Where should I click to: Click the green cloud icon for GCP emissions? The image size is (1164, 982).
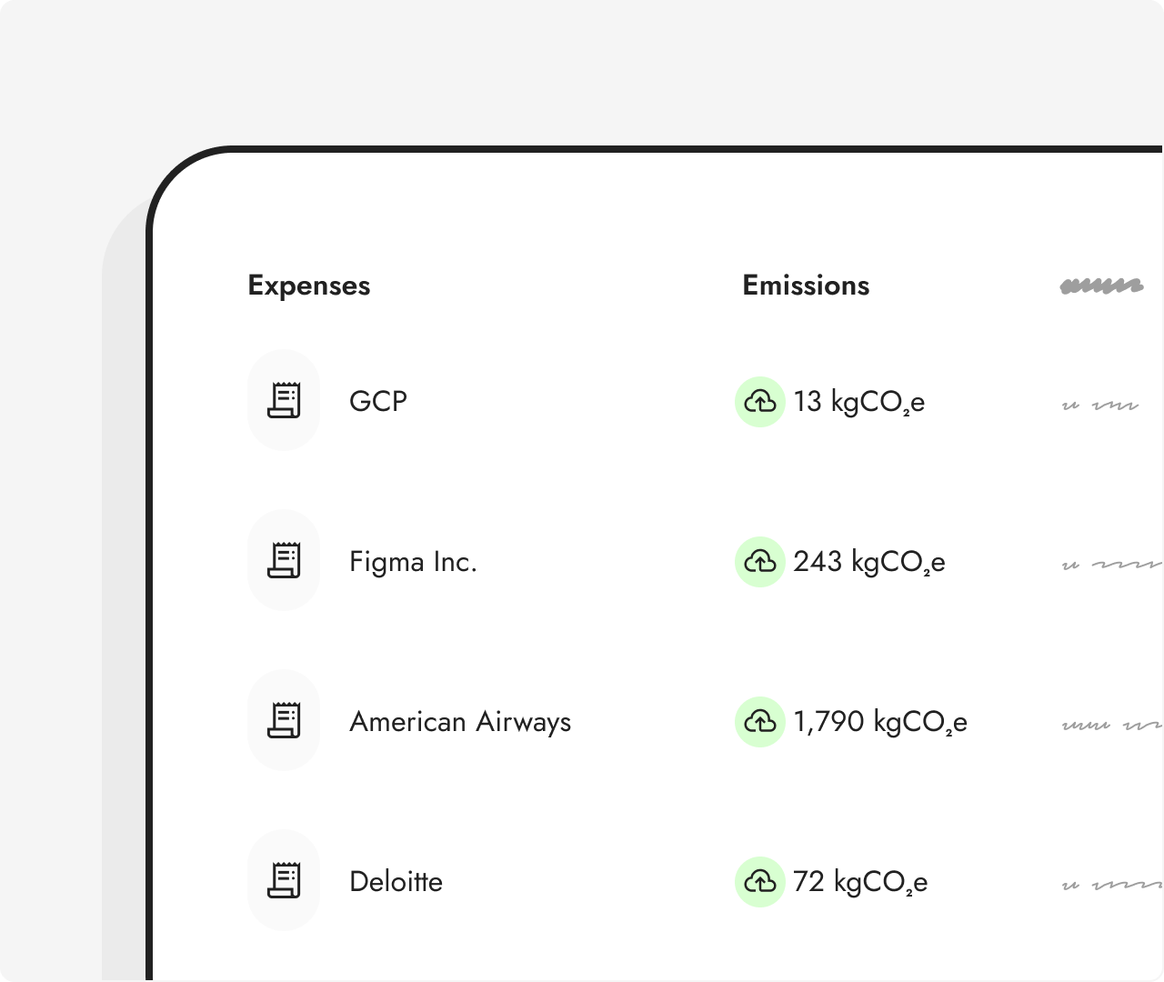point(760,401)
